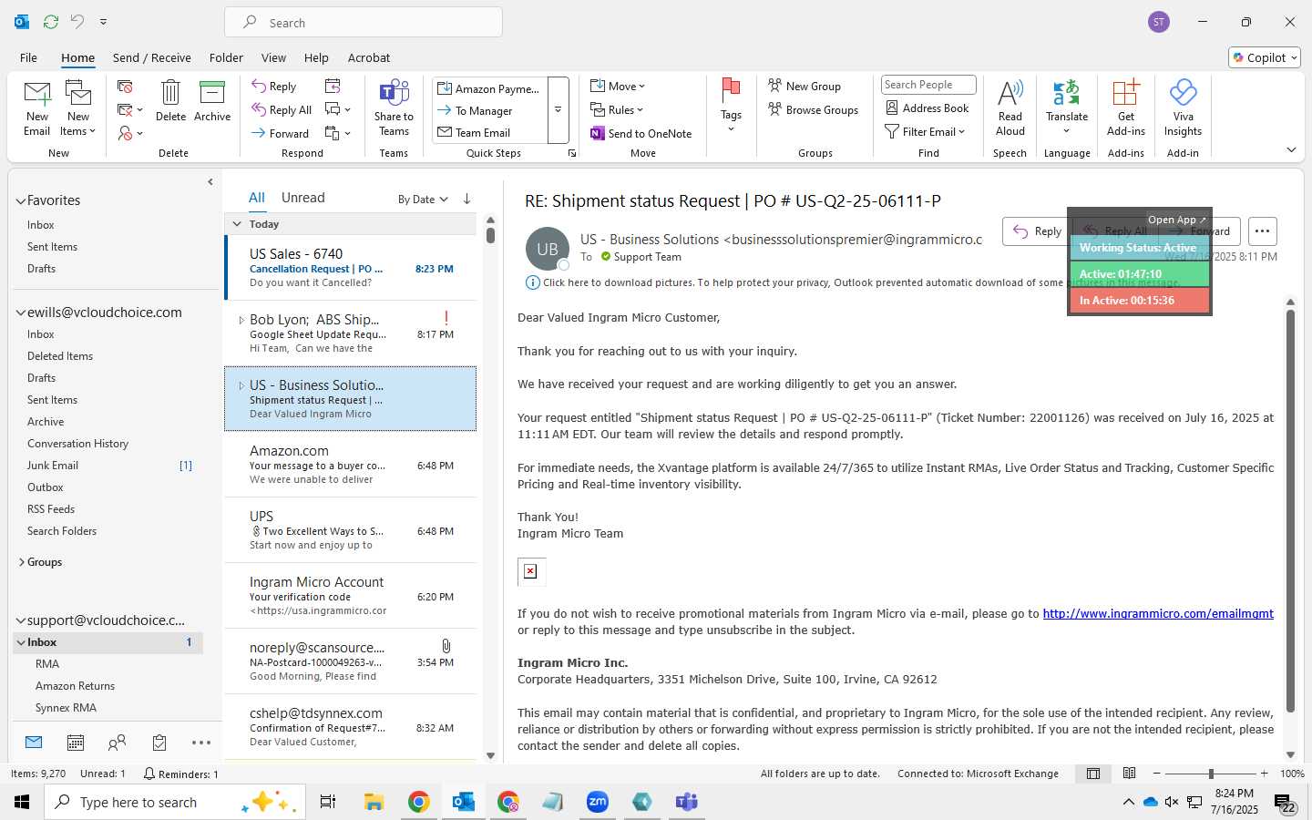Click New Group in Groups section
1312x820 pixels.
805,87
